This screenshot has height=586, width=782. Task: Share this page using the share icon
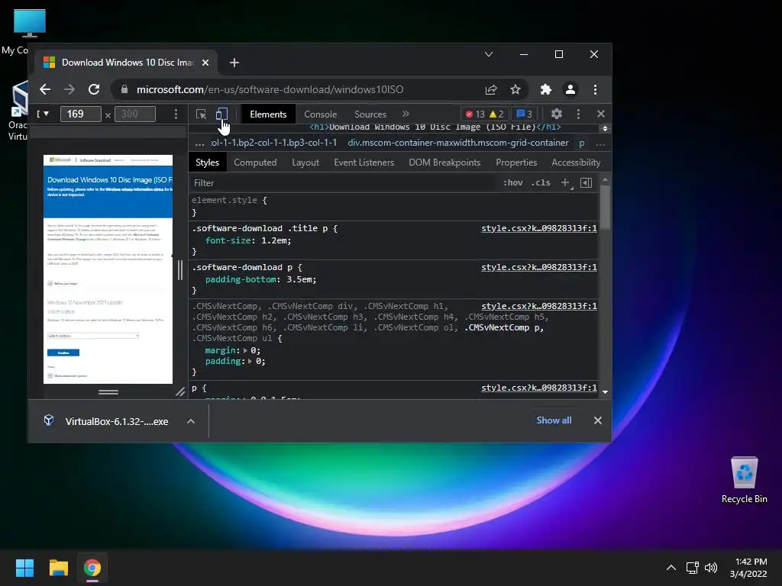point(491,90)
